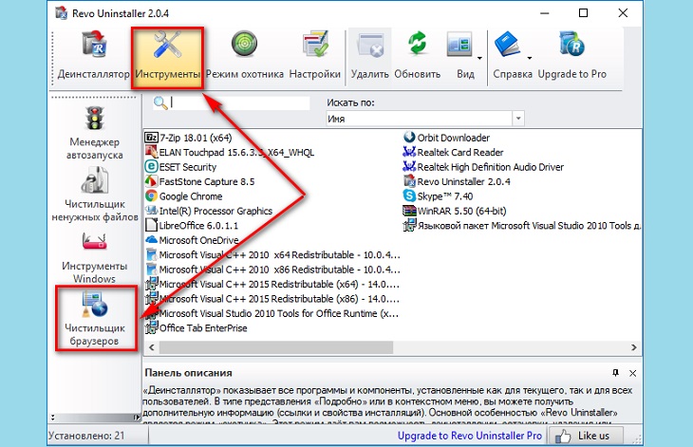Click Обновить to refresh the list
693x447 pixels.
(x=417, y=57)
